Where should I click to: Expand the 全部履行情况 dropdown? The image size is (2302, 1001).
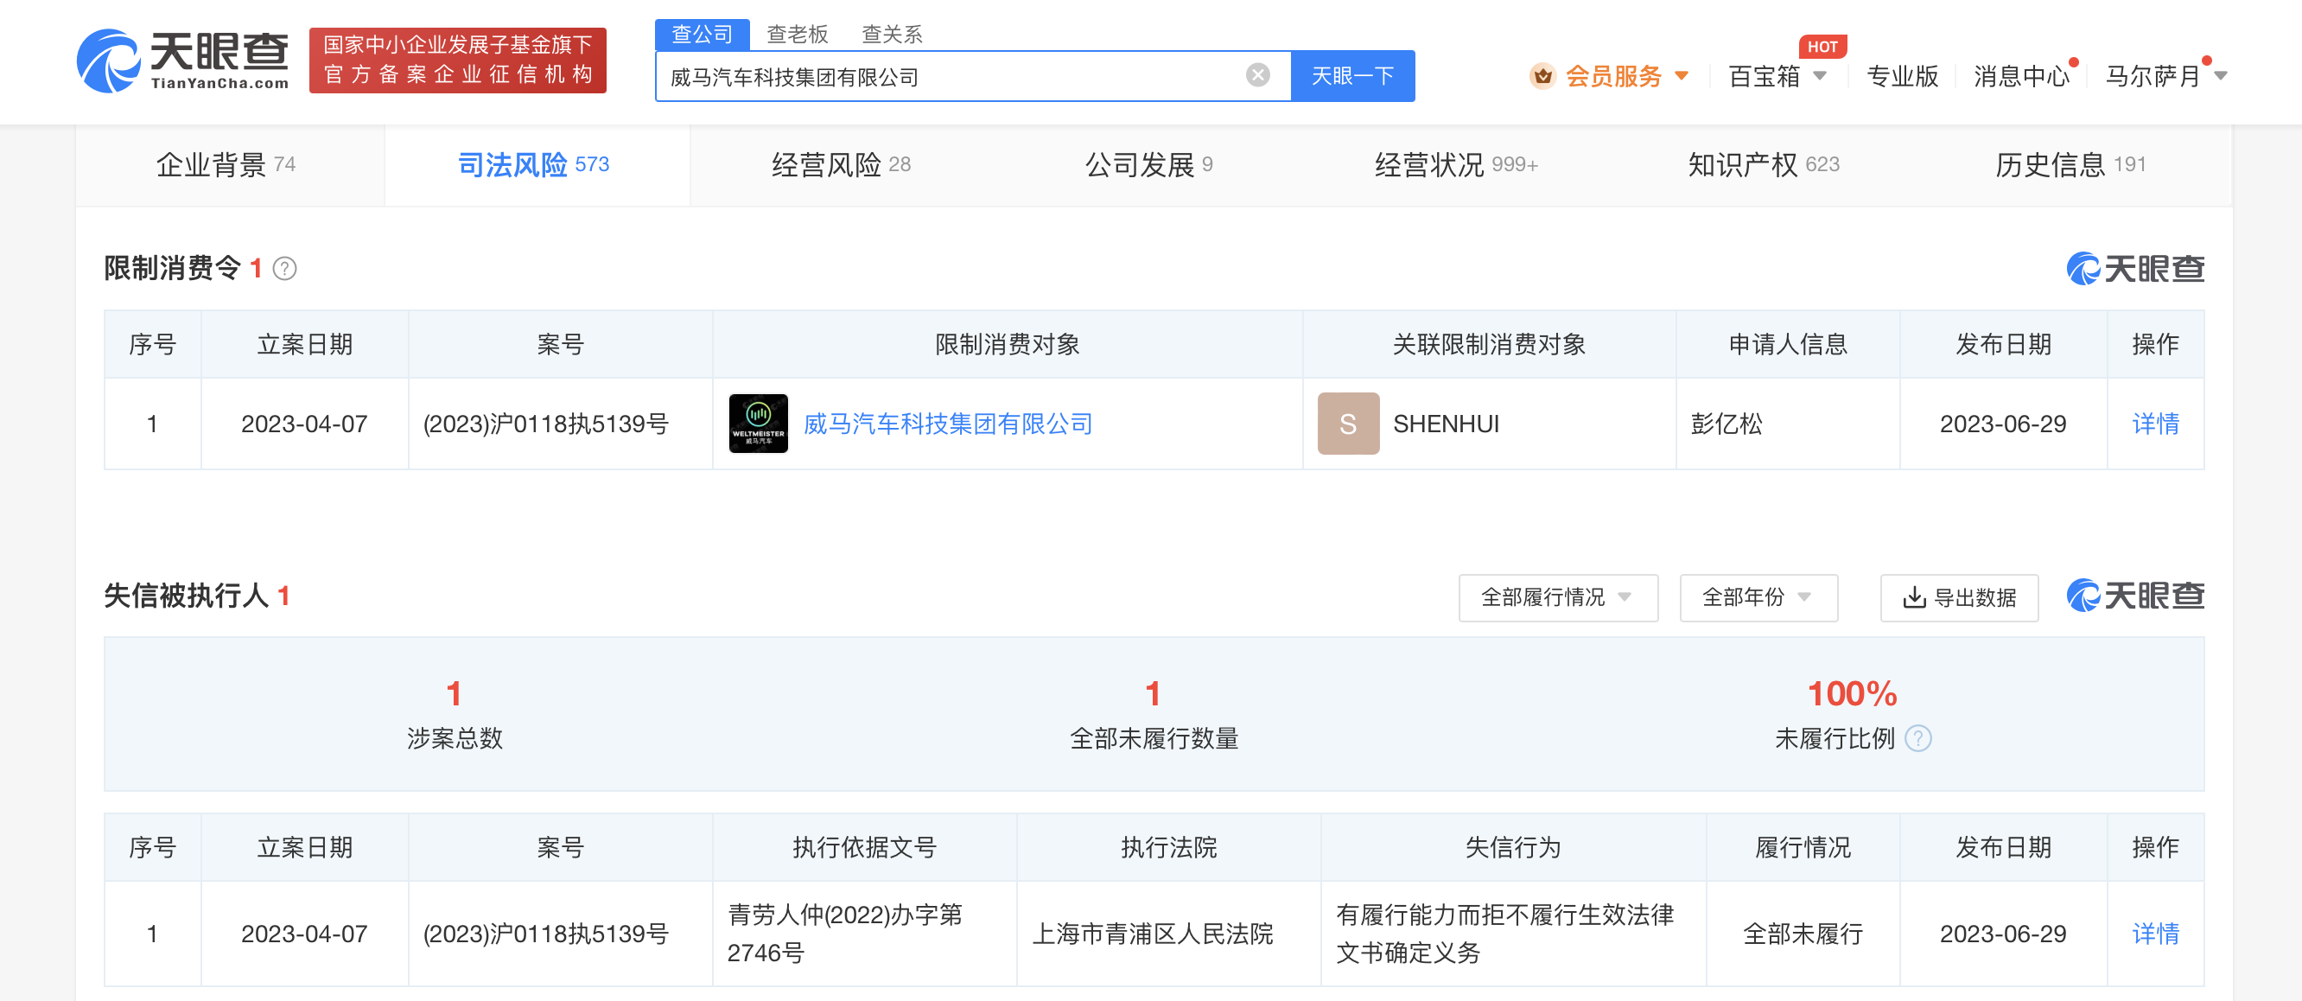coord(1558,597)
